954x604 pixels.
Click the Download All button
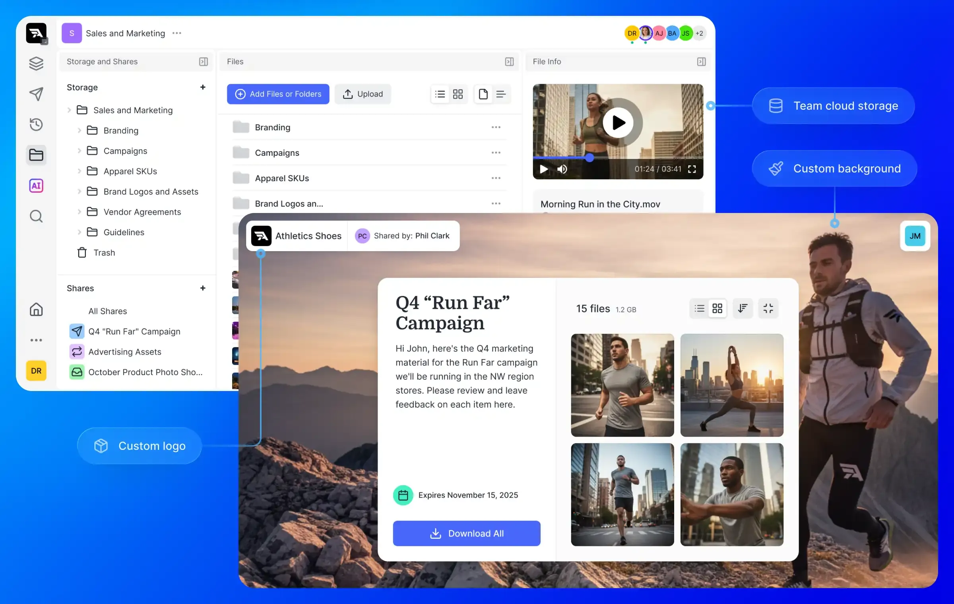point(467,533)
